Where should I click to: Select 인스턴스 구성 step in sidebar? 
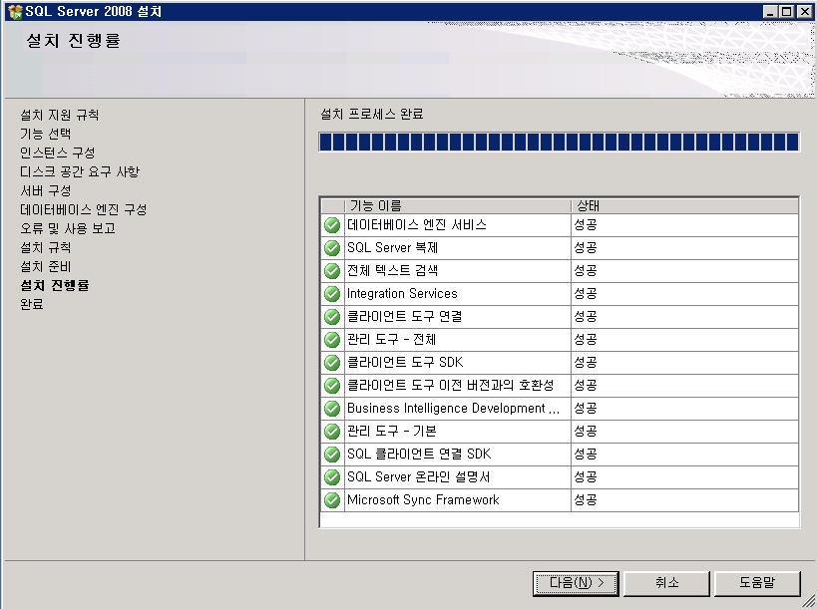57,152
